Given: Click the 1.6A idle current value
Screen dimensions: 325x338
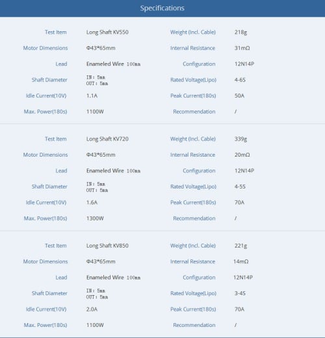Looking at the screenshot, I should pos(92,202).
